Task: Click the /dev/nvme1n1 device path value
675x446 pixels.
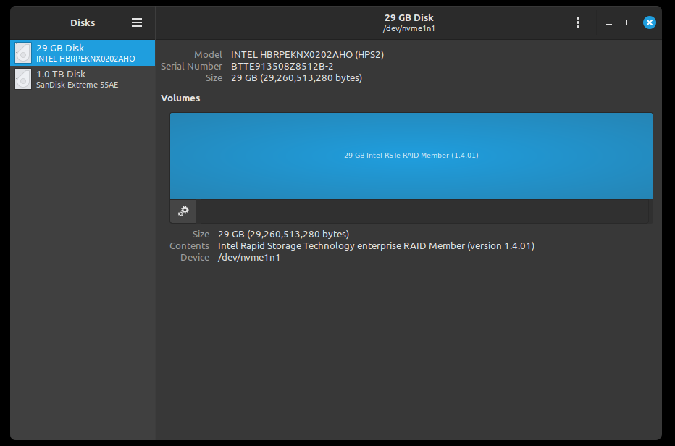Action: coord(249,258)
